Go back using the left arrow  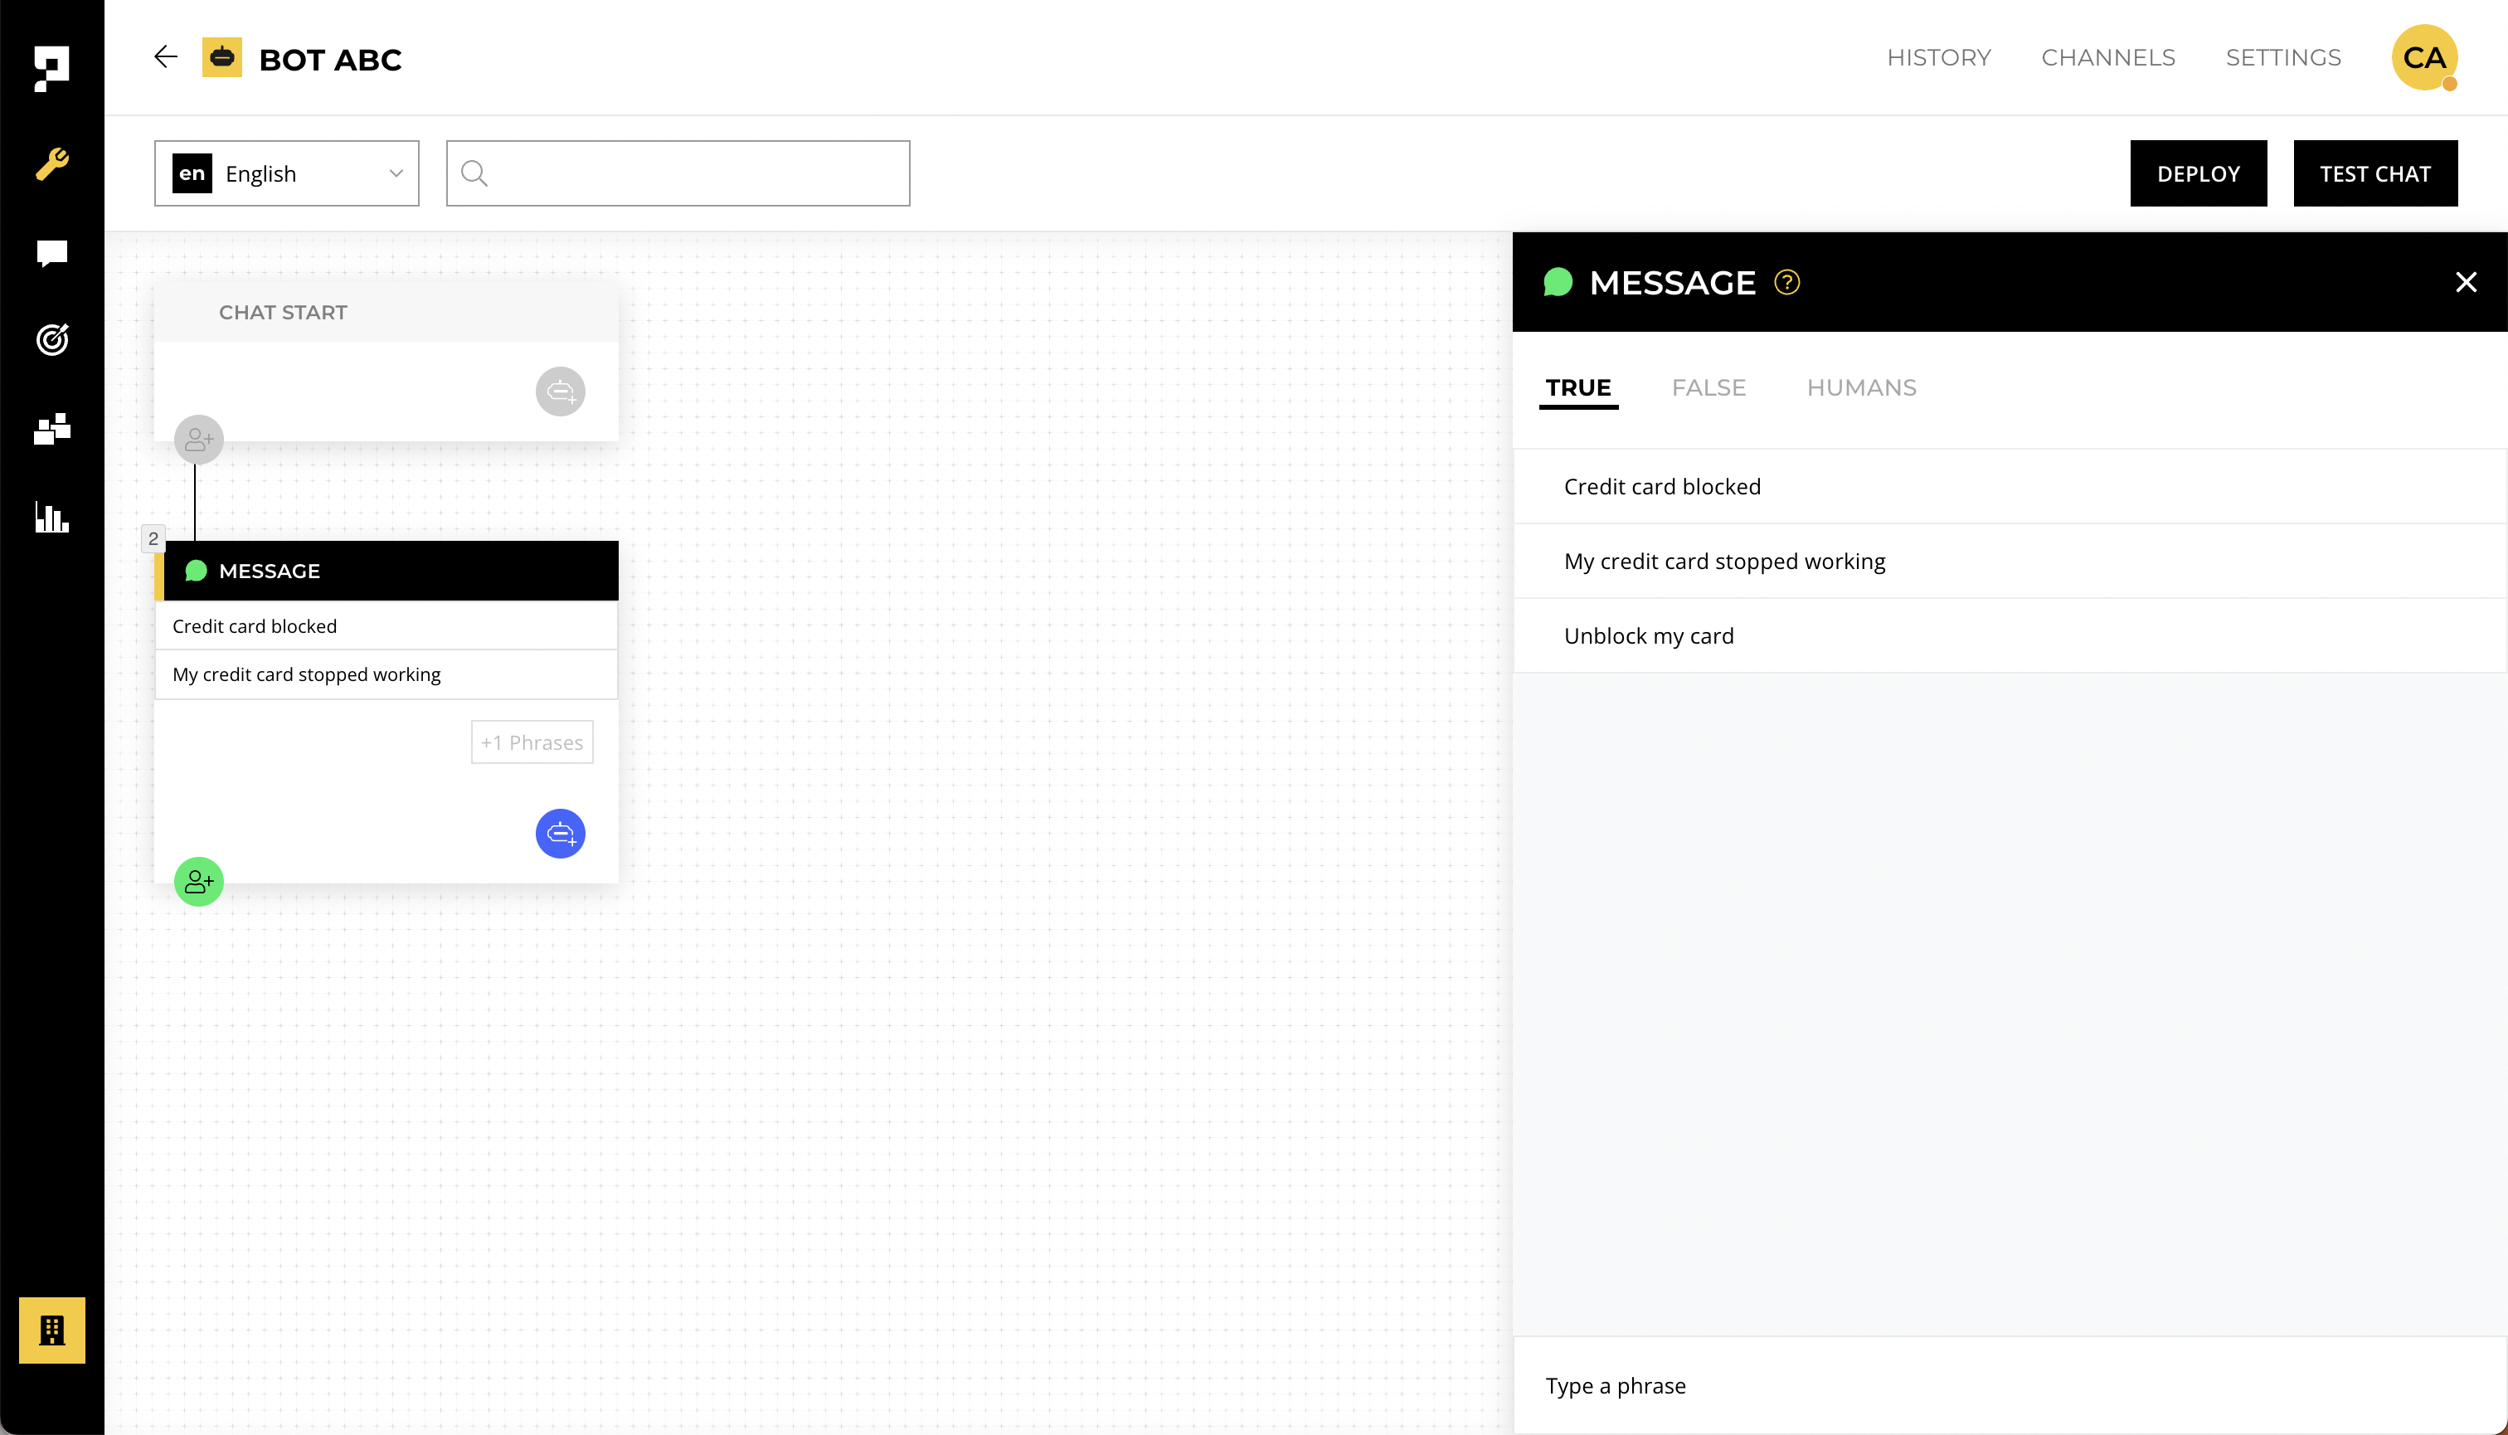click(x=166, y=57)
